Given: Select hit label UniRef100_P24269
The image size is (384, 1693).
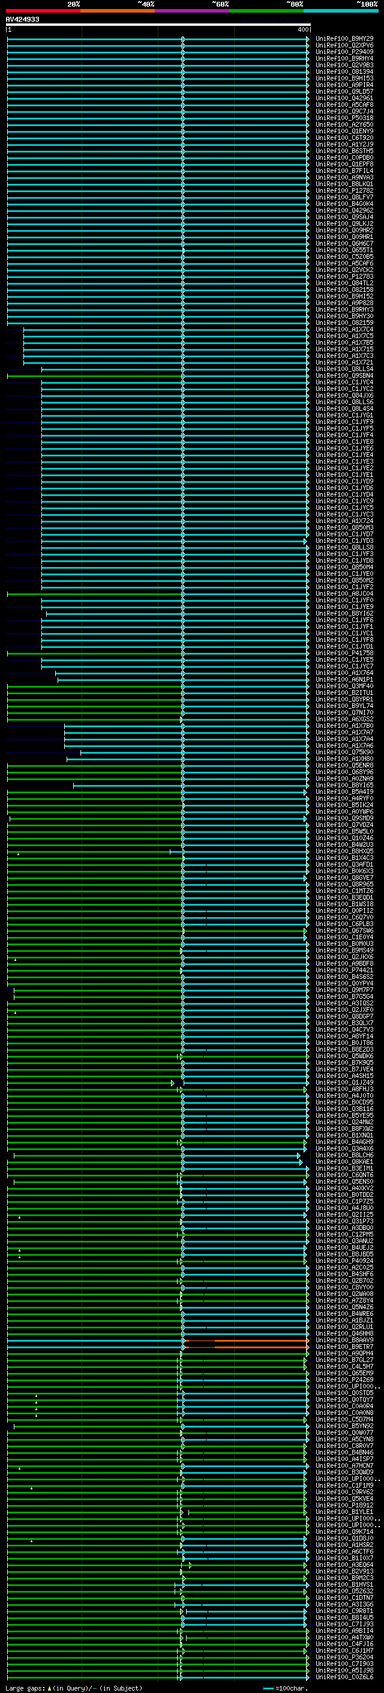Looking at the screenshot, I should coord(344,1380).
